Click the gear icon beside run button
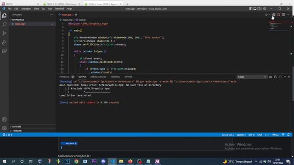Screen dimensions: 294x165 274,15
